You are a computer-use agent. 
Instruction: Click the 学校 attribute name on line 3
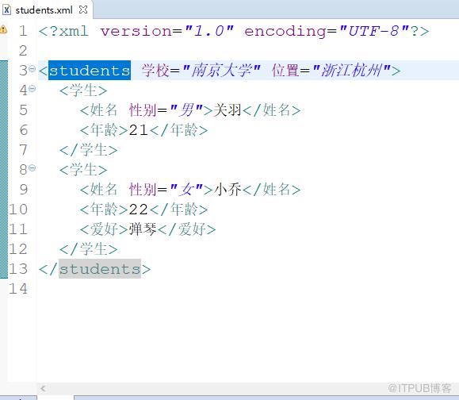[155, 71]
